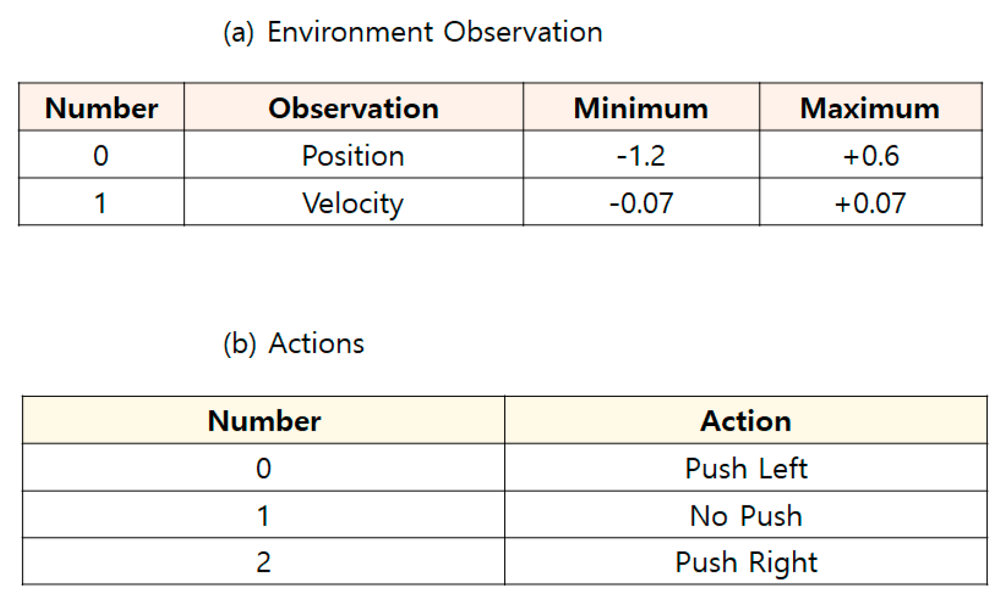
Task: Click the Push Left action cell
Action: coord(746,468)
